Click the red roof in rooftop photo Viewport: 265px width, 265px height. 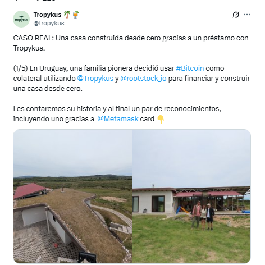point(30,190)
